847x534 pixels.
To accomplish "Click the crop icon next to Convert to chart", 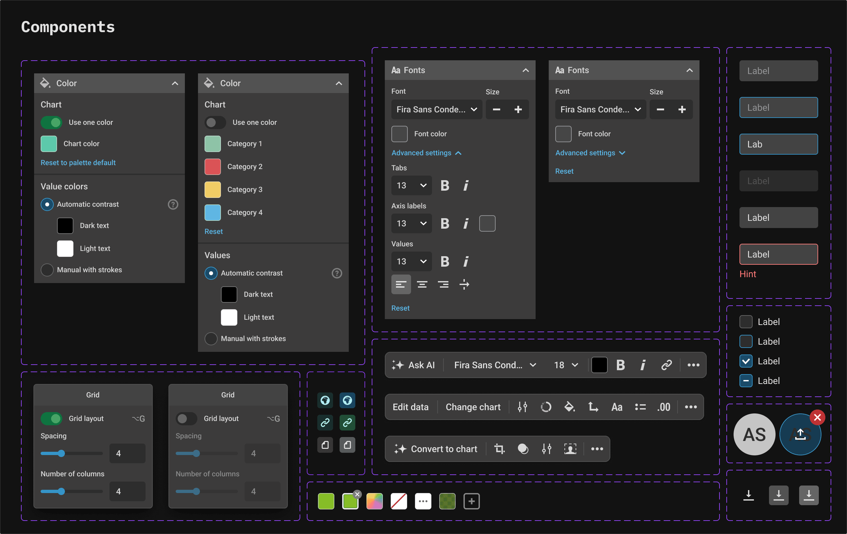I will [500, 449].
